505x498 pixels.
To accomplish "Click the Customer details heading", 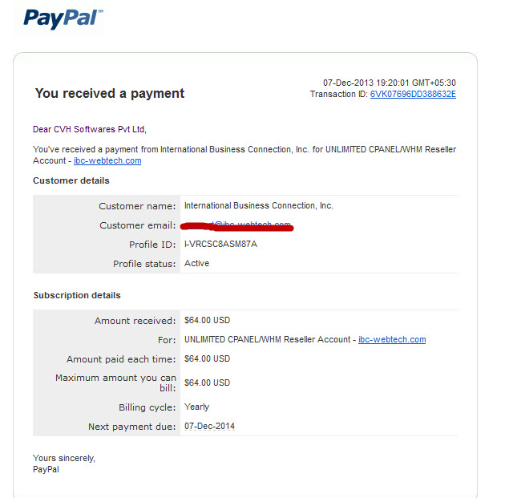I will pos(71,180).
